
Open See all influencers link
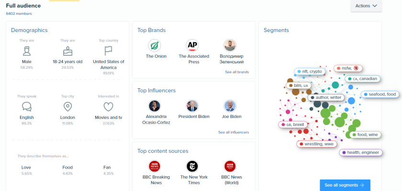234,132
